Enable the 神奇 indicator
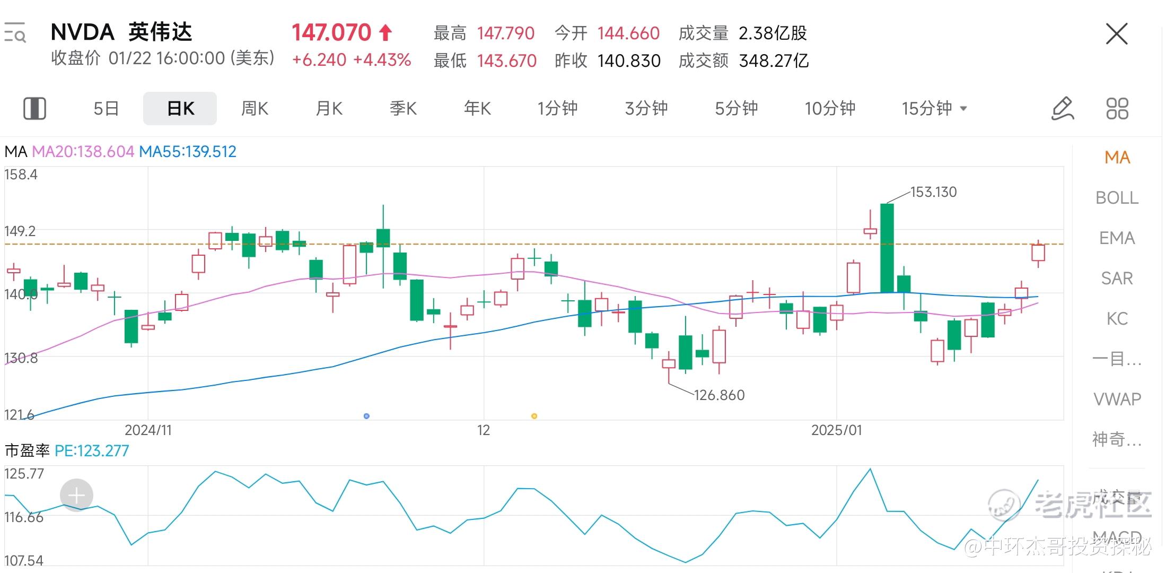Image resolution: width=1175 pixels, height=573 pixels. click(1117, 439)
